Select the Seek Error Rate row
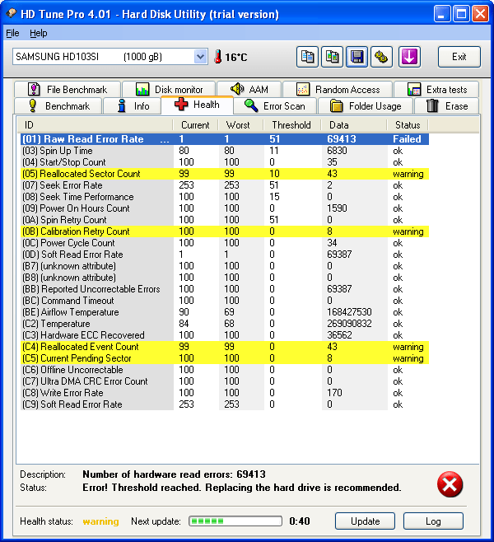494x542 pixels. point(225,185)
